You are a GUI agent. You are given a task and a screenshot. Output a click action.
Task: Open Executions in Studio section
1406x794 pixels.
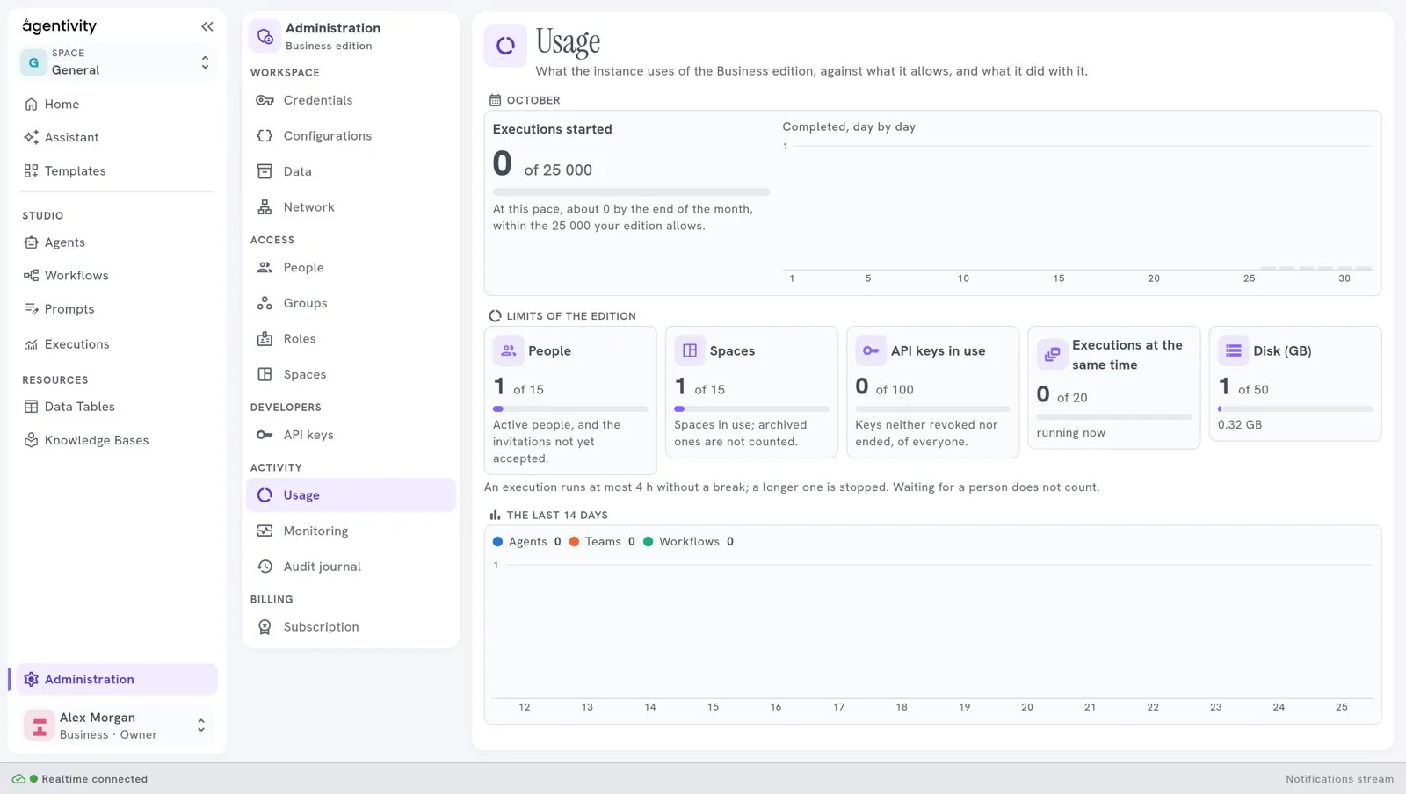pyautogui.click(x=117, y=344)
